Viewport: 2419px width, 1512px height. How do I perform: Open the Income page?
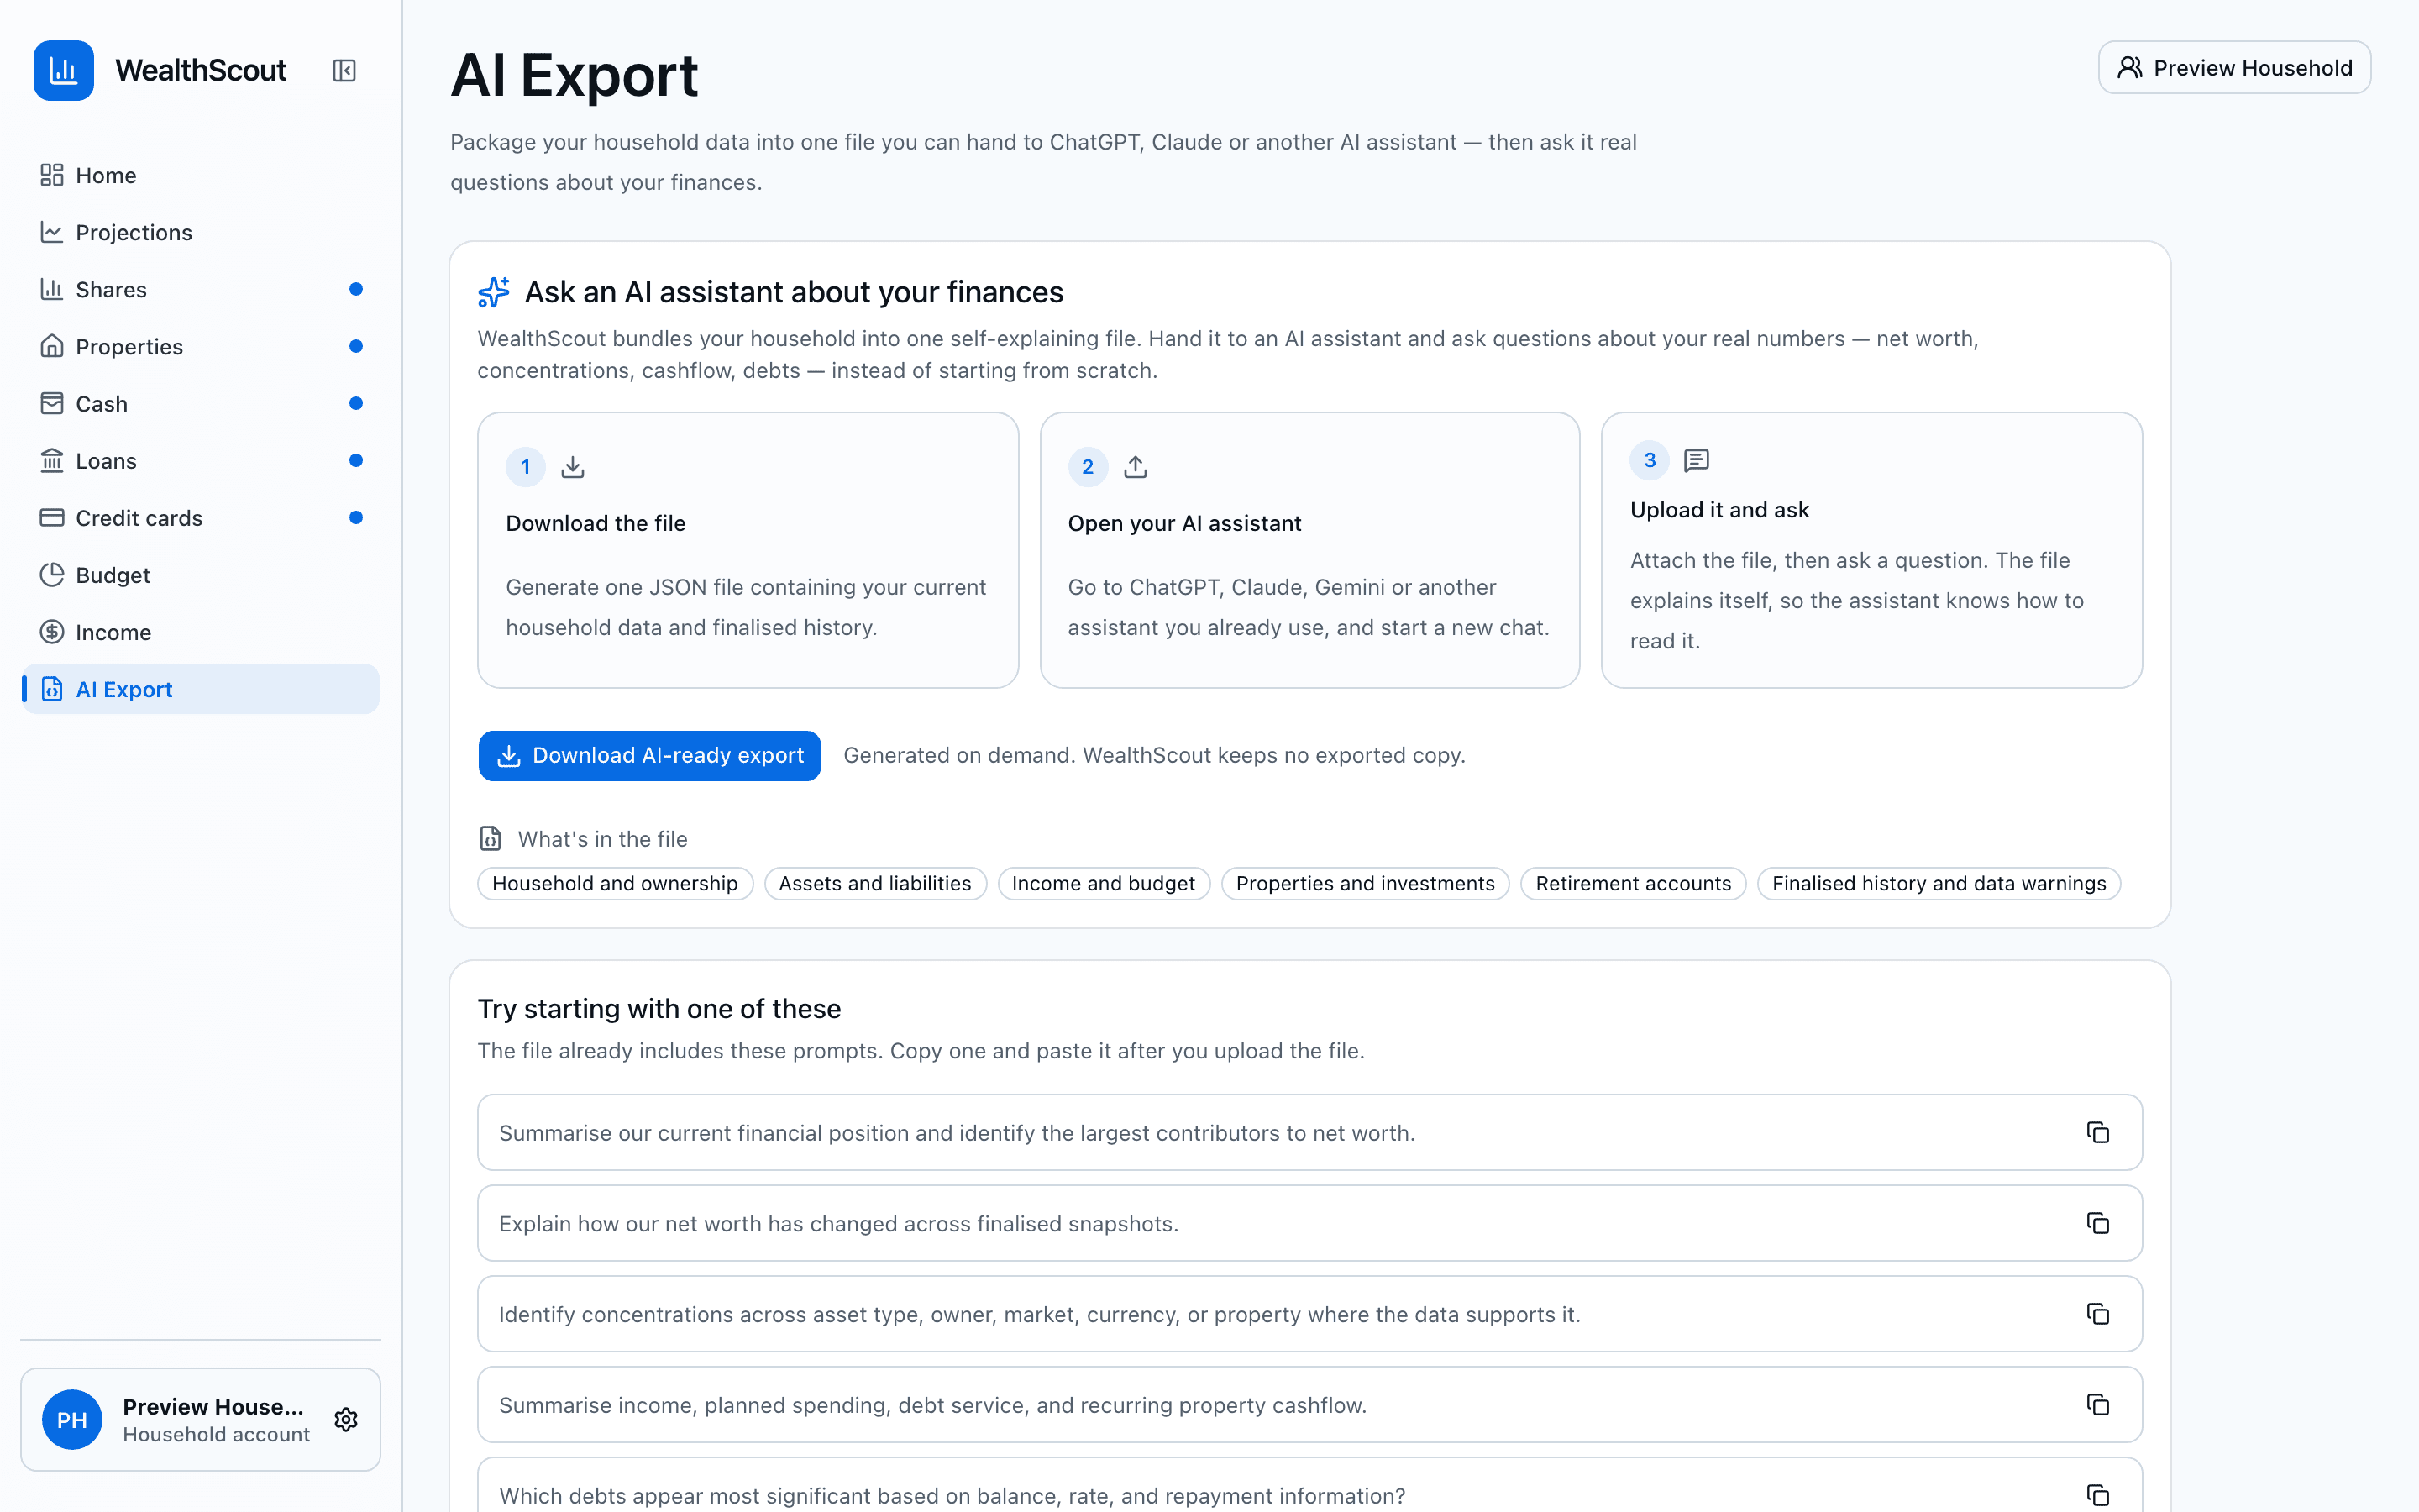click(x=200, y=632)
